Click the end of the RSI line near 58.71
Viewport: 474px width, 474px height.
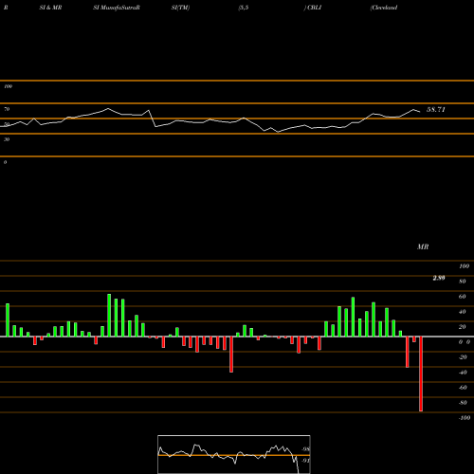point(420,112)
